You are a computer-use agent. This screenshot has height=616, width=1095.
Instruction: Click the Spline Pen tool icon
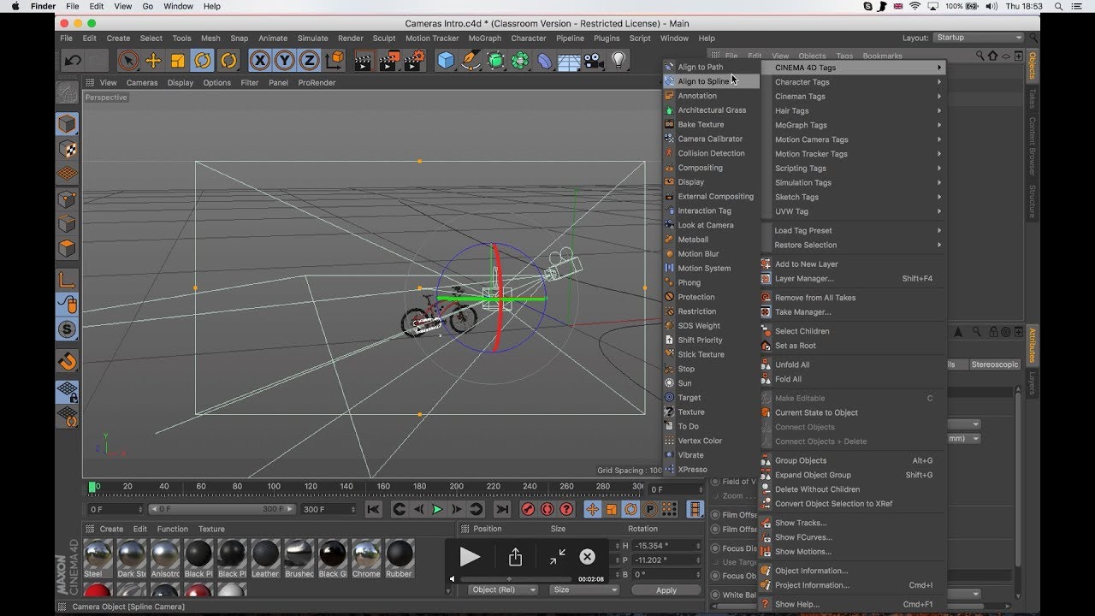(x=471, y=60)
